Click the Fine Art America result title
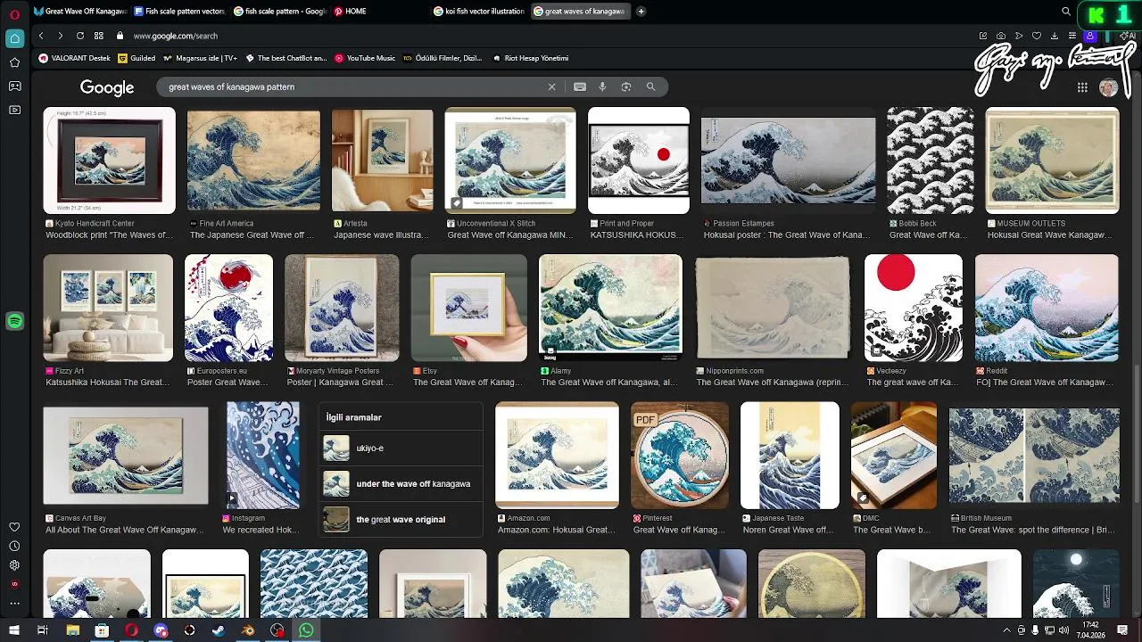Image resolution: width=1142 pixels, height=642 pixels. (x=252, y=235)
